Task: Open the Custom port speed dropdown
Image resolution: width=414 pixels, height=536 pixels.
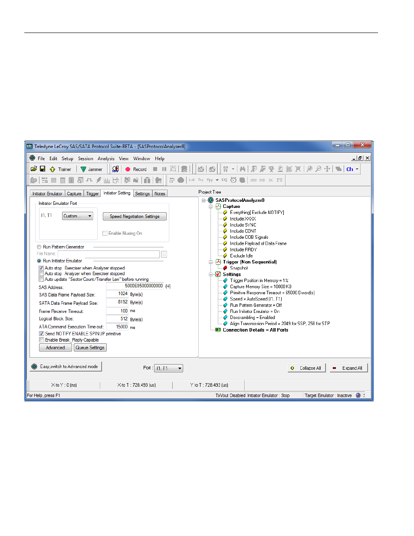Action: [78, 216]
